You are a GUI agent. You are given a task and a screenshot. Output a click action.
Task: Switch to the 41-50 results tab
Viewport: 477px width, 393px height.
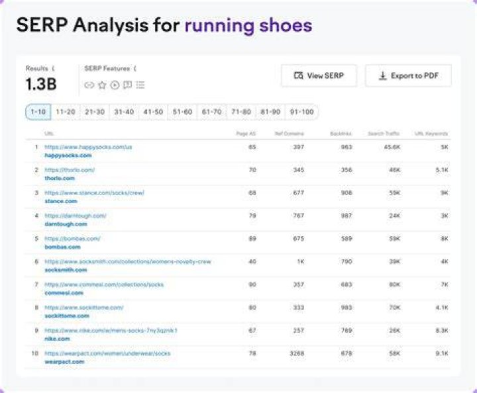[x=153, y=112]
